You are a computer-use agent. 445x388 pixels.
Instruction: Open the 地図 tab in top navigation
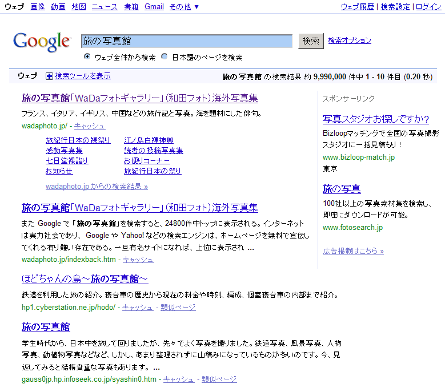79,6
